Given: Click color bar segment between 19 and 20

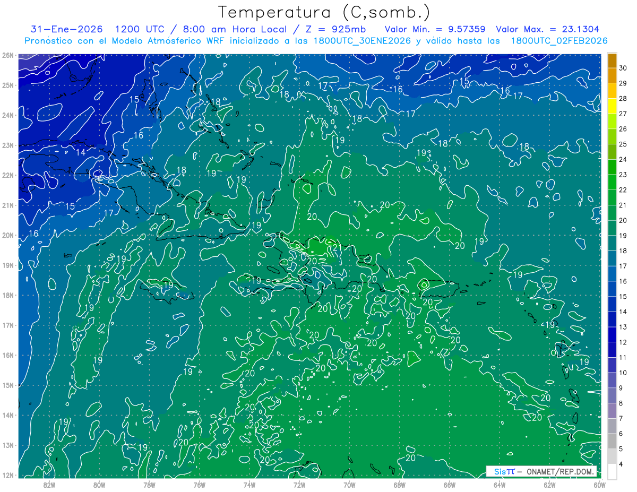Looking at the screenshot, I should pyautogui.click(x=612, y=228).
